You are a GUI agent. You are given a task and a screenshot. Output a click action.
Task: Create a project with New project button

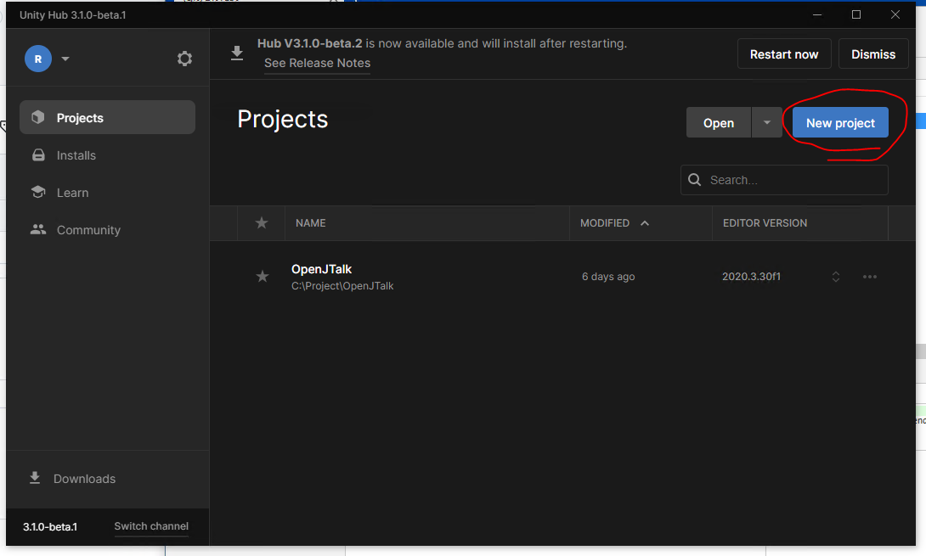point(840,123)
